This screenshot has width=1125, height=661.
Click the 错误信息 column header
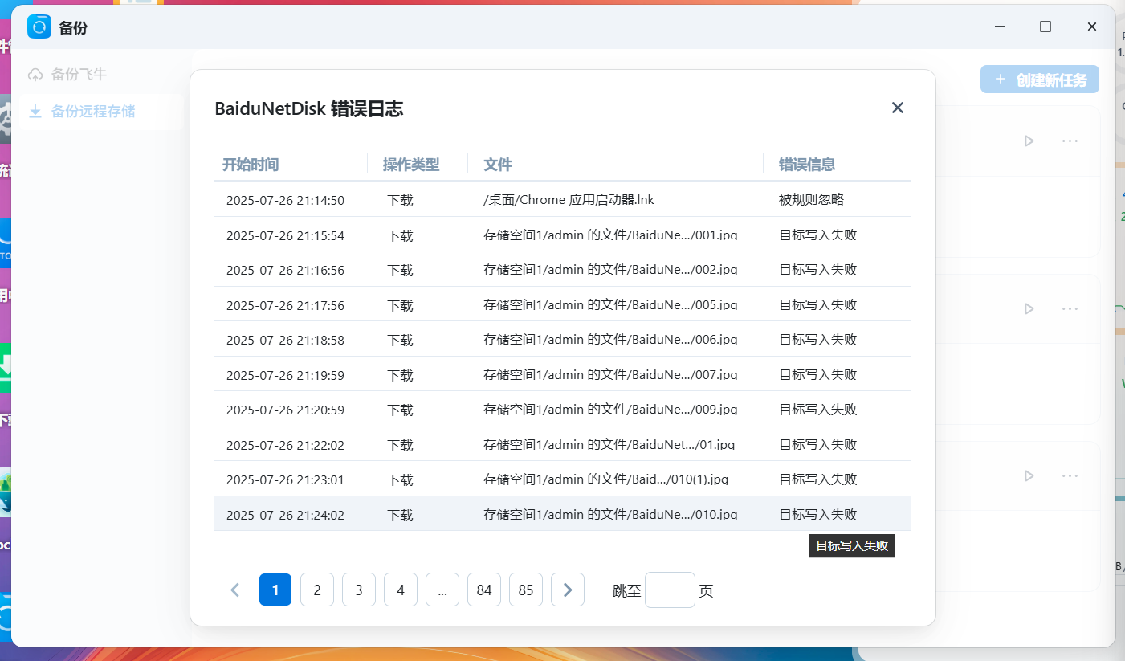[x=807, y=165]
